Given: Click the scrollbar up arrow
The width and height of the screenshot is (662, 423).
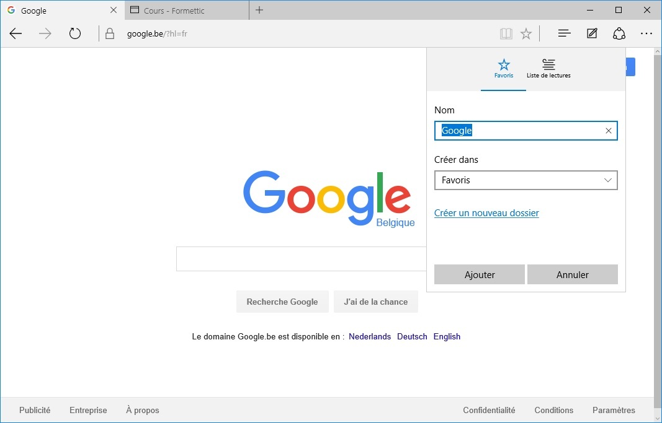Looking at the screenshot, I should pos(658,51).
